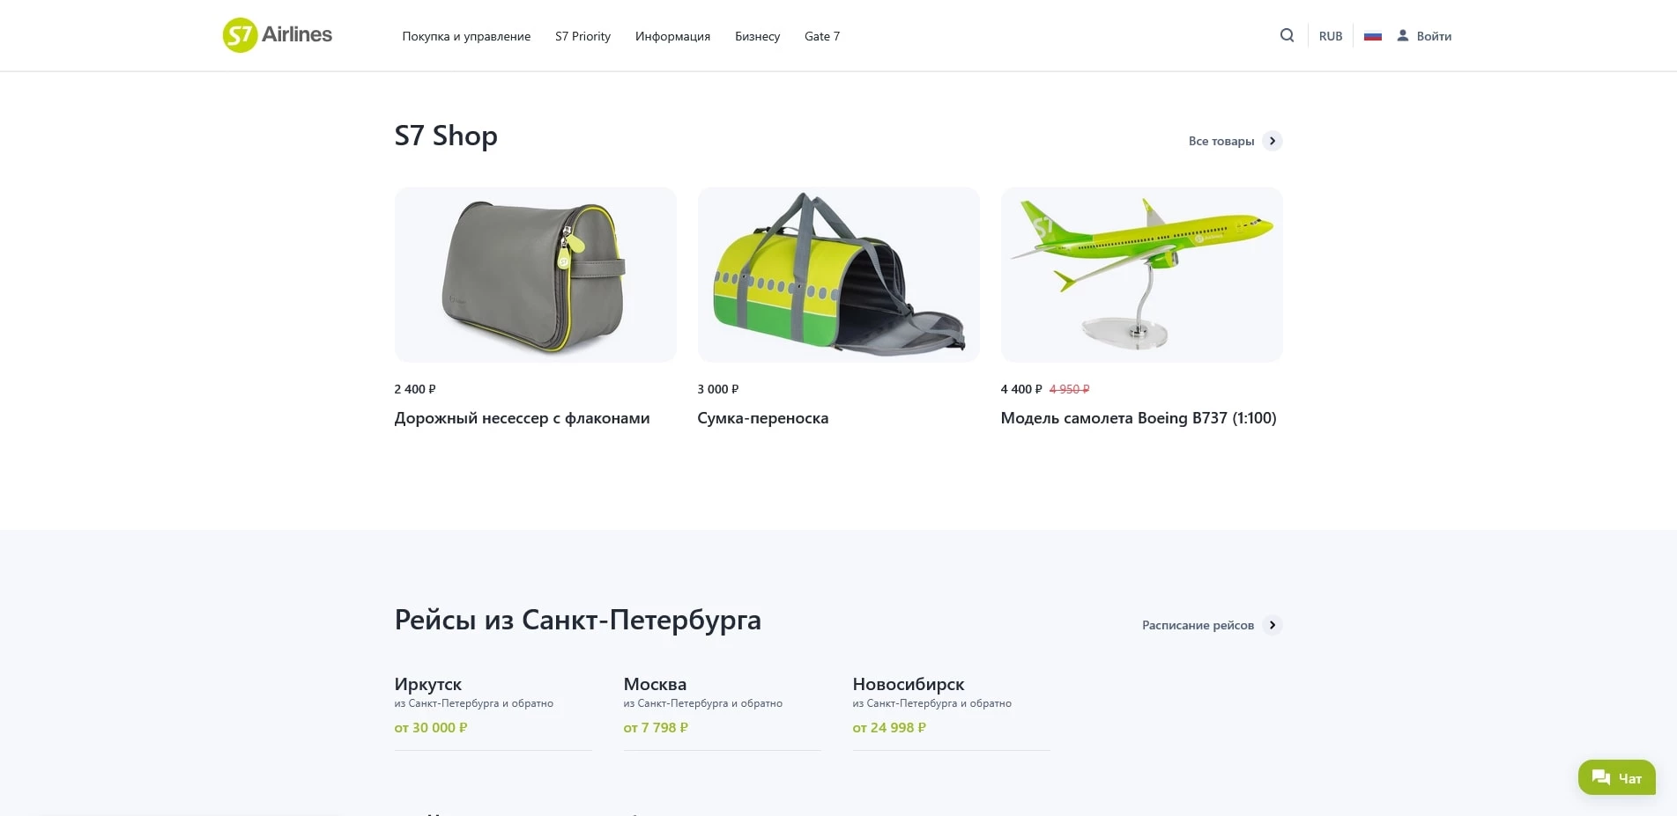Viewport: 1677px width, 816px height.
Task: Open the Сумка-переноска product page
Action: pyautogui.click(x=762, y=418)
